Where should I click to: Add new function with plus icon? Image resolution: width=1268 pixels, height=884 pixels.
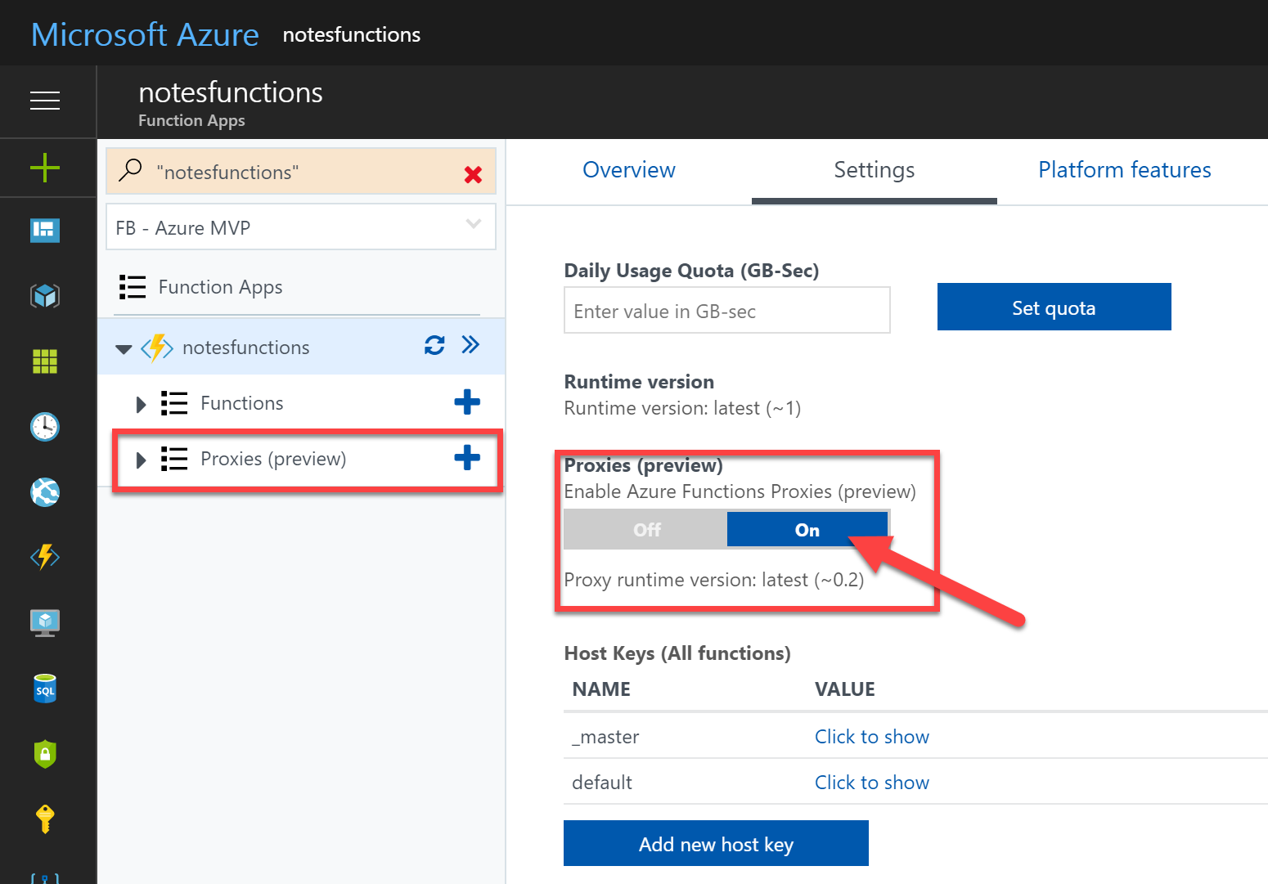467,402
